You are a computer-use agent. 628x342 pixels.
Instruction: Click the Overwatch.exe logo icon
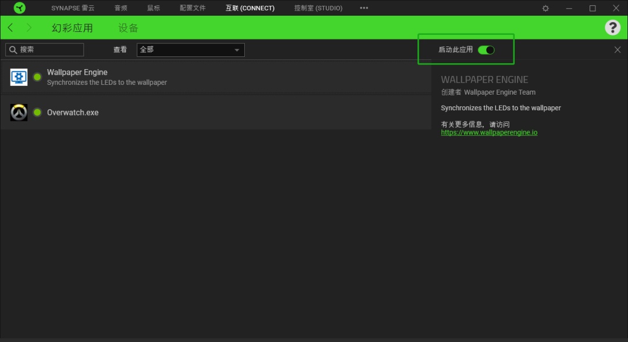[19, 113]
